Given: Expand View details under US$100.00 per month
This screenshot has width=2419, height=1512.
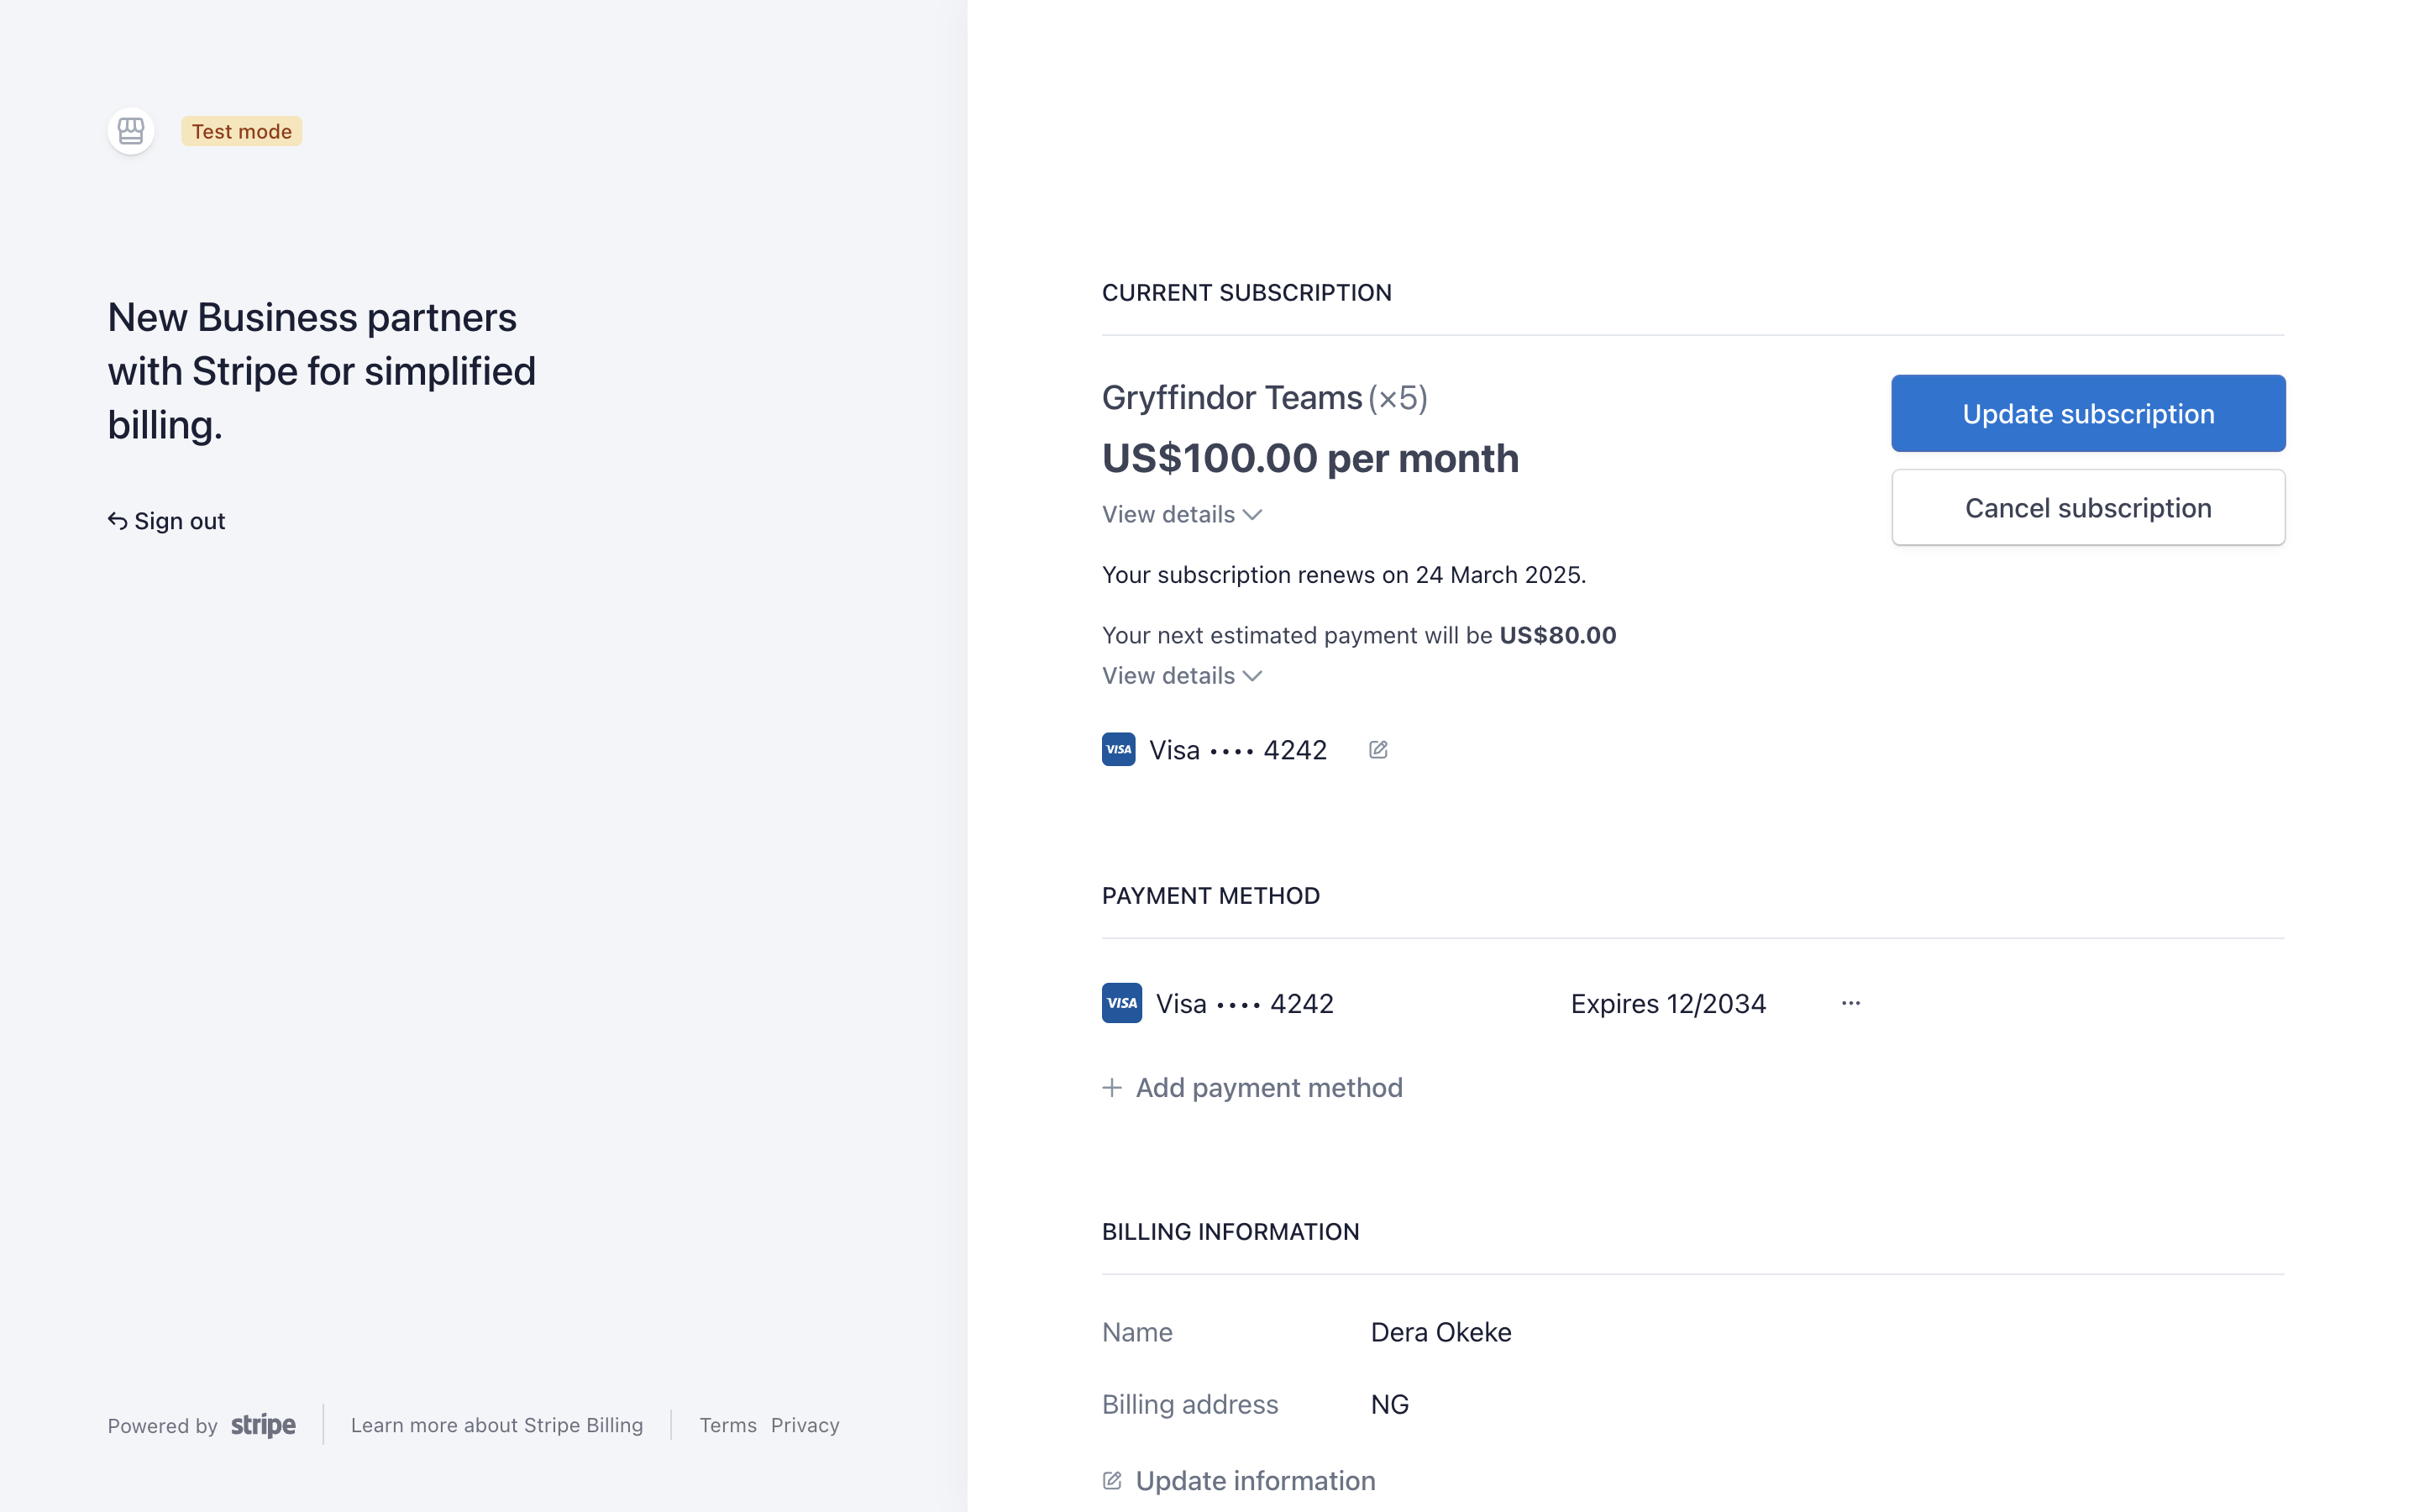Looking at the screenshot, I should (x=1182, y=514).
